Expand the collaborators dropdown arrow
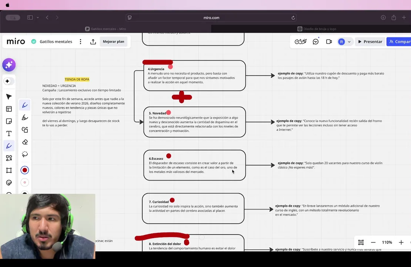411x267 pixels. 349,42
